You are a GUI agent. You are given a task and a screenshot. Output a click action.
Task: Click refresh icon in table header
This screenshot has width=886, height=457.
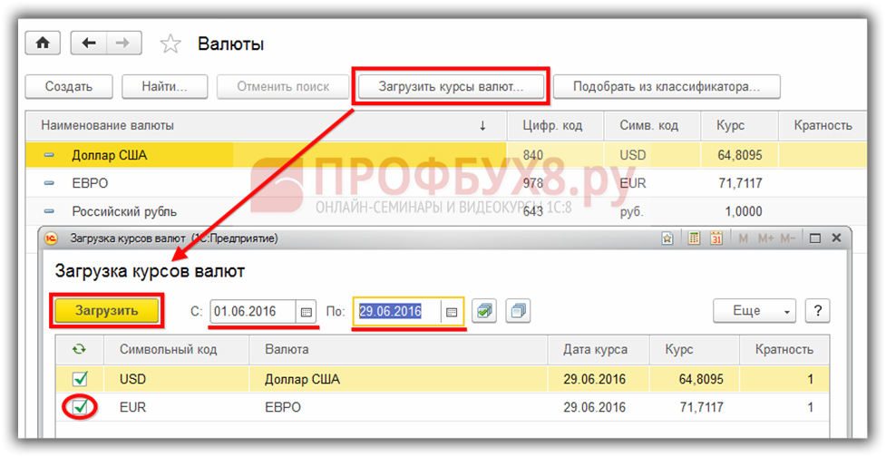point(79,349)
